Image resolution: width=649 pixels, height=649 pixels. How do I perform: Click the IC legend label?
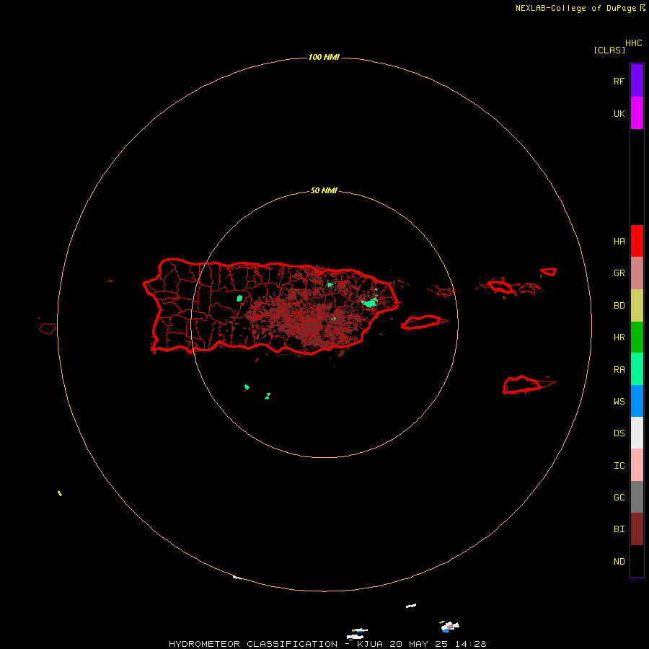(619, 466)
